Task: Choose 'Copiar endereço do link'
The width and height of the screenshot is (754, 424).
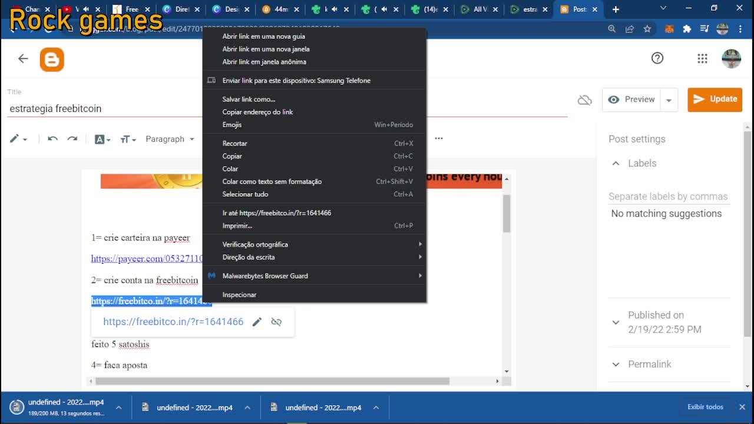Action: point(314,112)
